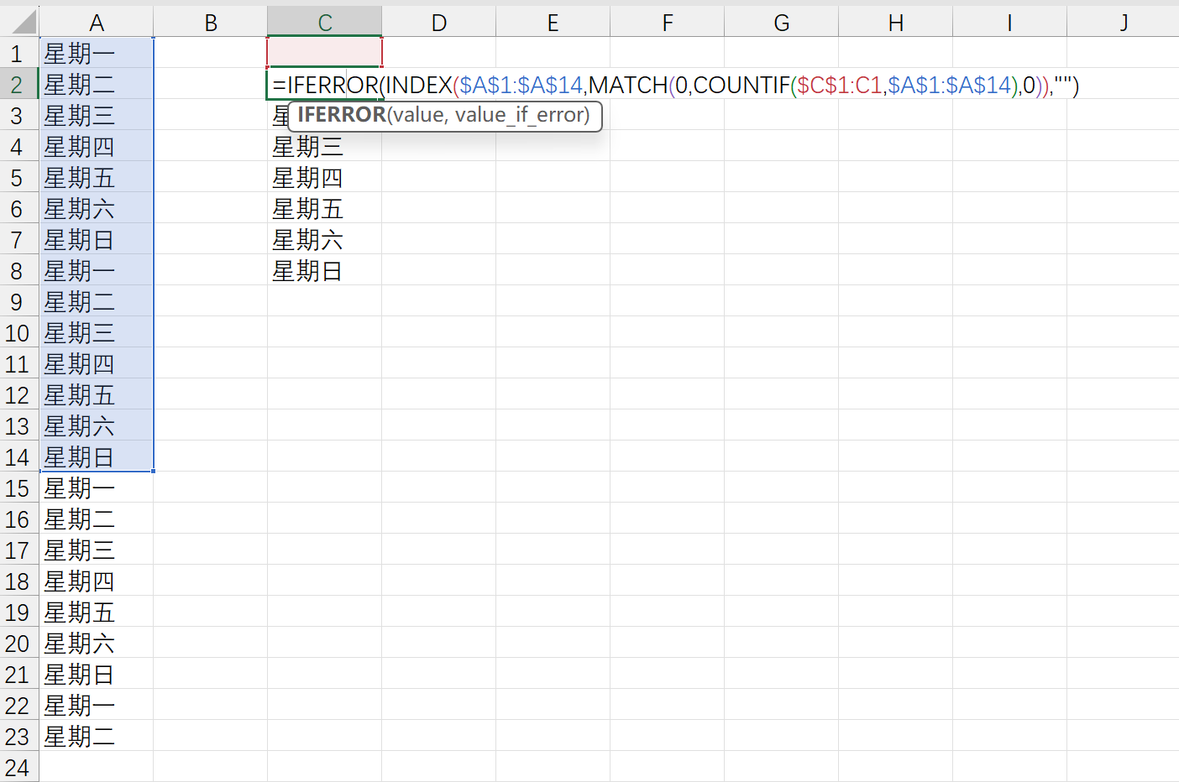Click cell C8 containing 星期日
The image size is (1179, 782).
(325, 270)
